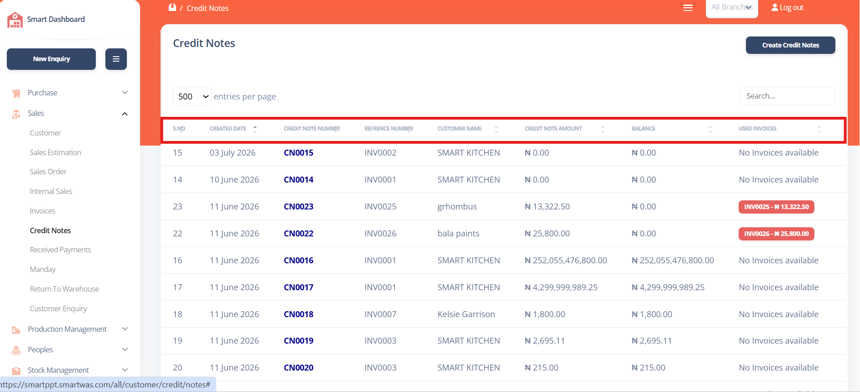The image size is (860, 392).
Task: Click the Credit Notes breadcrumb text
Action: pos(207,8)
